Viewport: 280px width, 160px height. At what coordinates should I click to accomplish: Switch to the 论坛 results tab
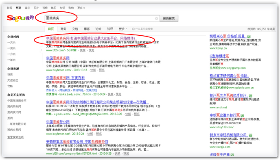point(98,29)
